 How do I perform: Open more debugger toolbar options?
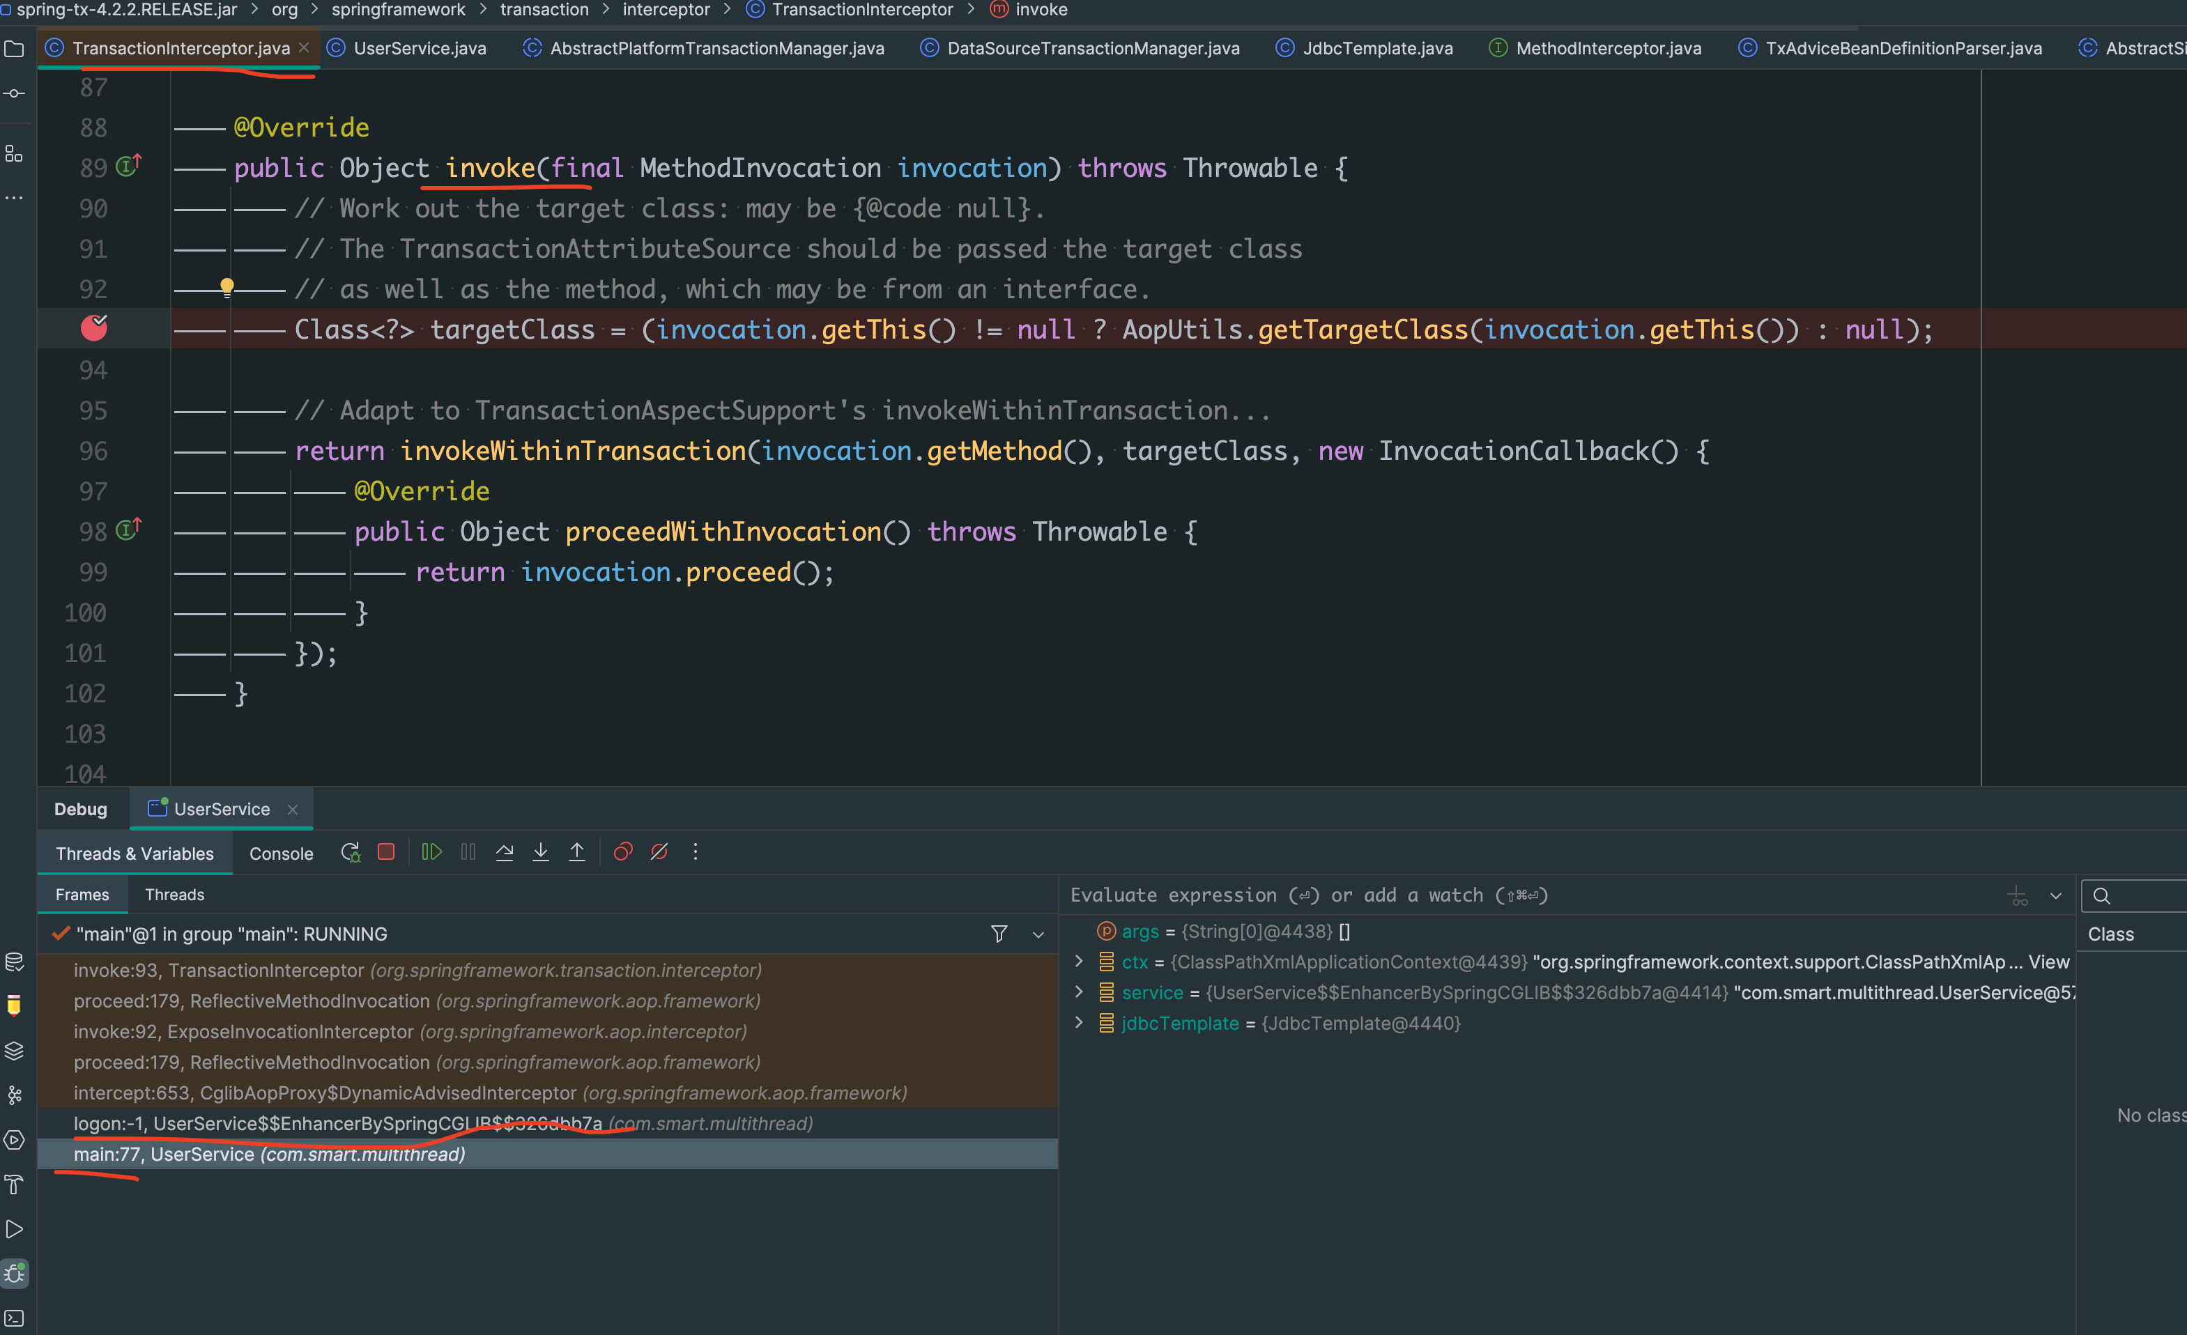[x=695, y=852]
